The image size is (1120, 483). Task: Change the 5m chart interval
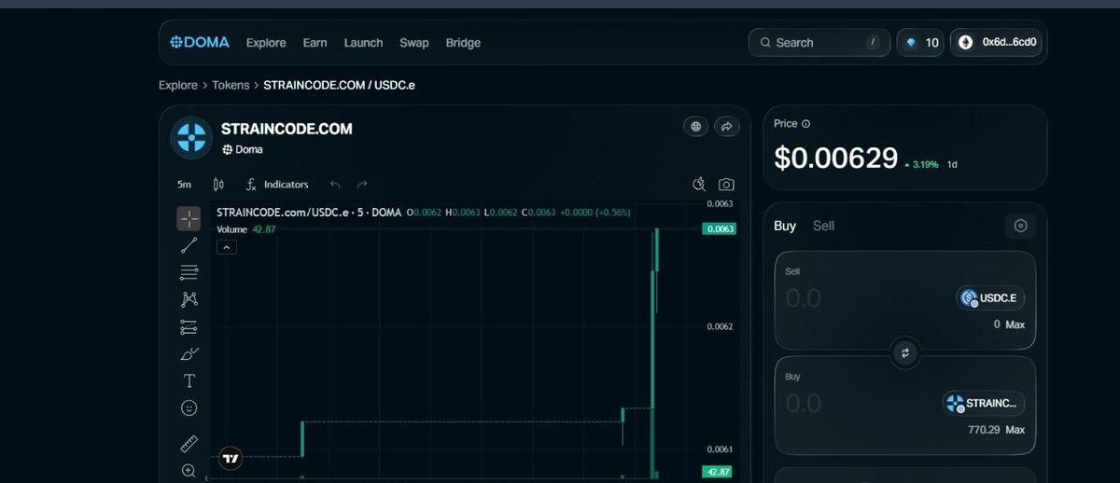184,185
